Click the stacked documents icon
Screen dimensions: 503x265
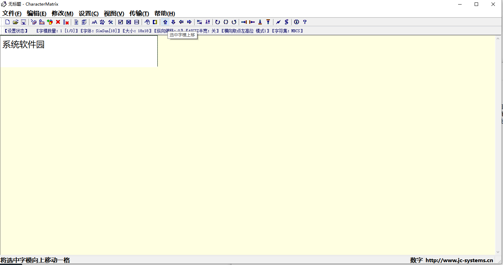[x=84, y=22]
